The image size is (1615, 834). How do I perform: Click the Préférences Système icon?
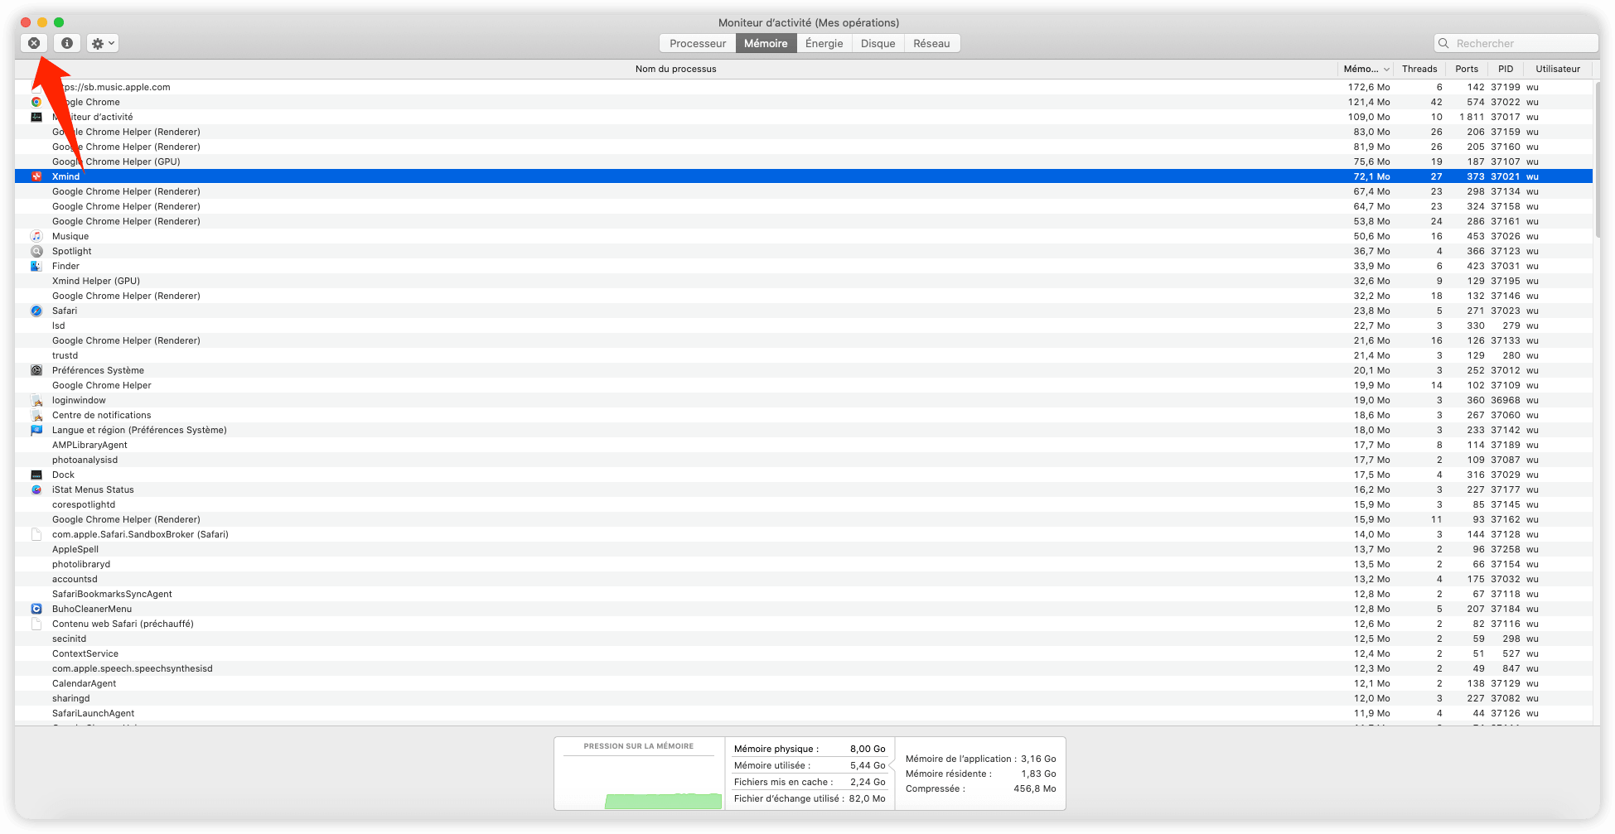[x=36, y=370]
